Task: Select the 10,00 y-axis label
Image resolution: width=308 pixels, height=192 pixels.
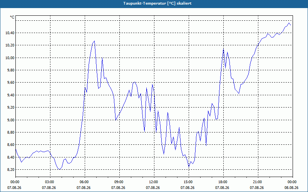Action: click(x=10, y=58)
